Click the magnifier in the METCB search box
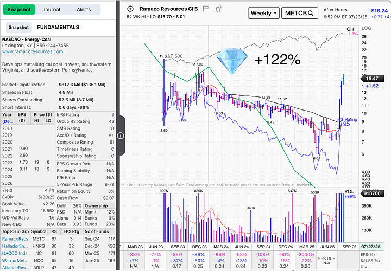Image resolution: width=391 pixels, height=271 pixels. pyautogui.click(x=311, y=13)
